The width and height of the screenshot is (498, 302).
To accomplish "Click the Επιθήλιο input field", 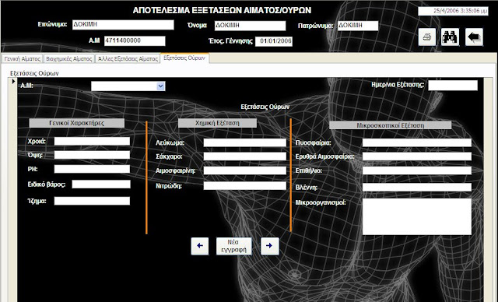I will coord(417,170).
